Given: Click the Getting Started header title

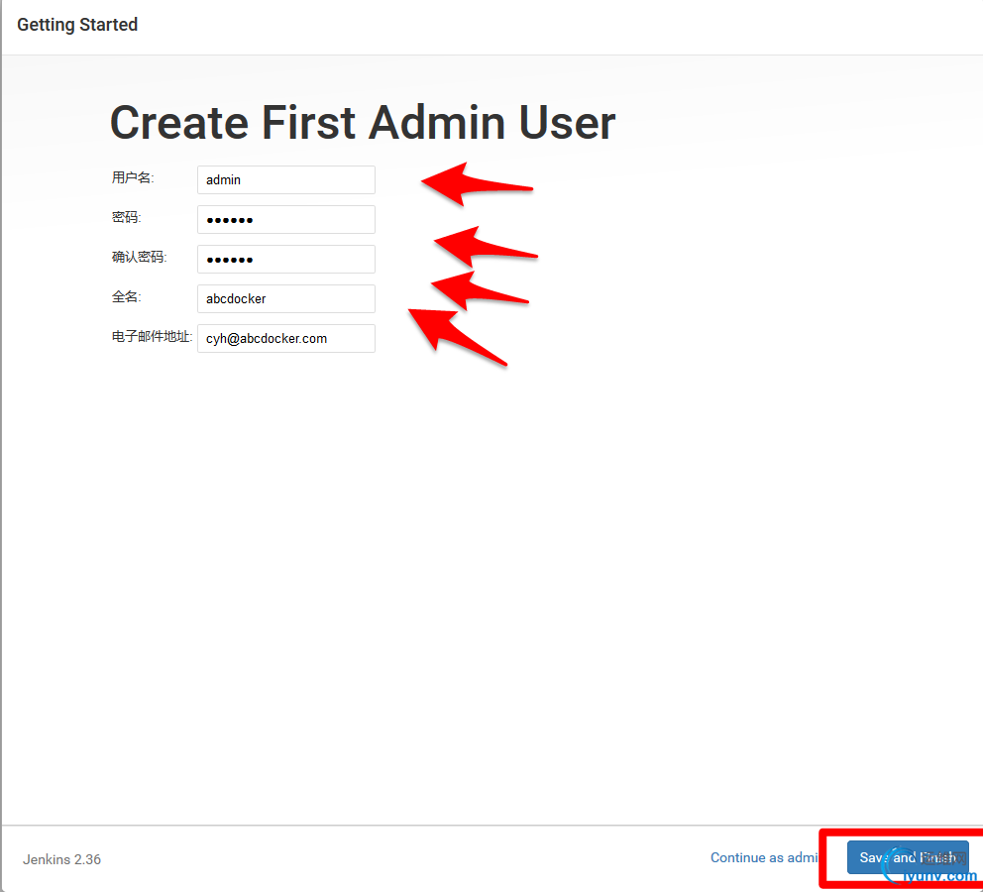Looking at the screenshot, I should point(77,25).
